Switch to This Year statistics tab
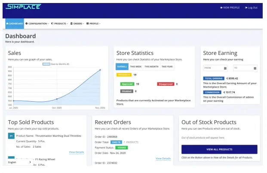The image size is (267, 173). coord(167,67)
